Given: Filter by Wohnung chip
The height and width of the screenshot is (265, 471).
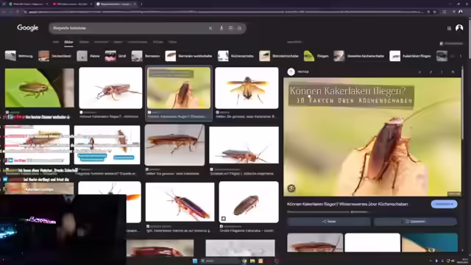Looking at the screenshot, I should pyautogui.click(x=19, y=56).
